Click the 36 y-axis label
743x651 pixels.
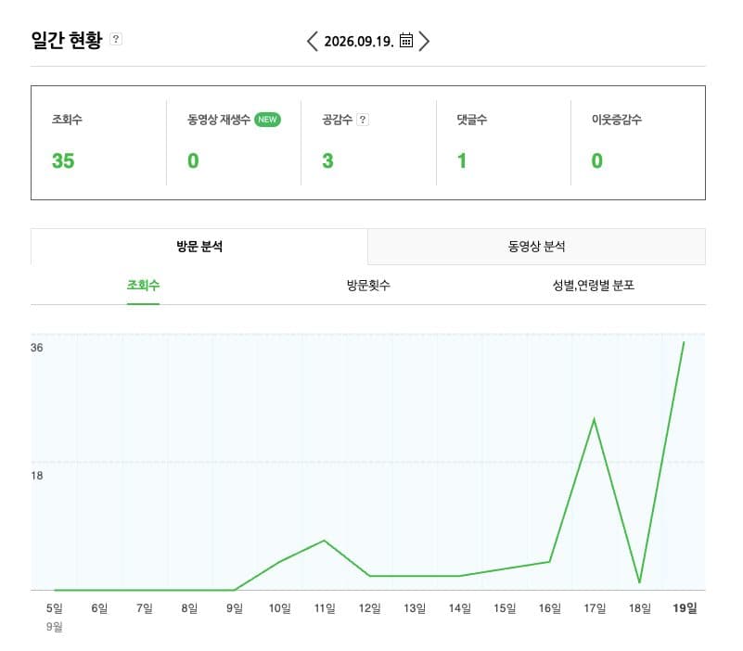[x=36, y=348]
